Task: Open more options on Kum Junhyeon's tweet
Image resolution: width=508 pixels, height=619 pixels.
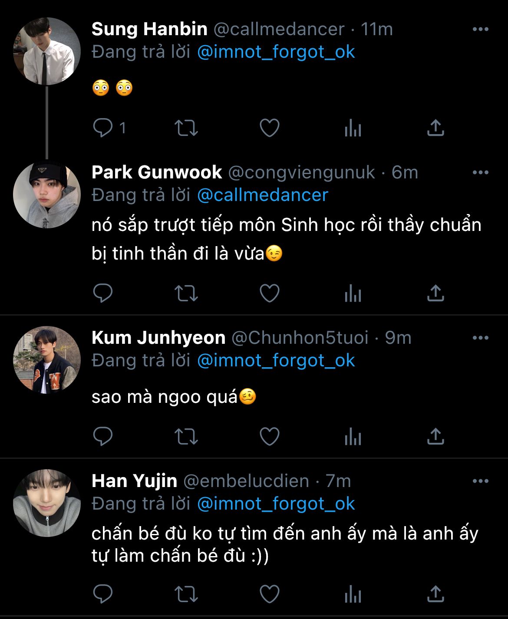Action: coord(480,338)
